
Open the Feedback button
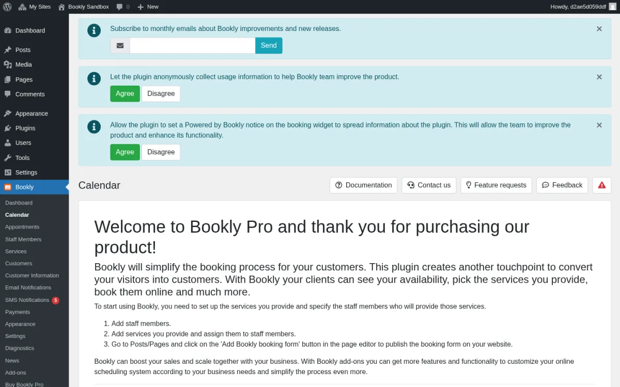pyautogui.click(x=562, y=185)
